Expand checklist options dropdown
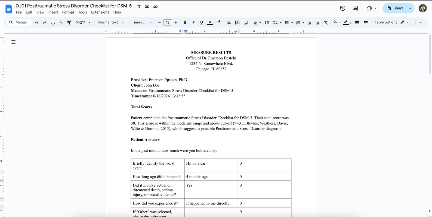Screen dimensions: 432x217 point(281,23)
